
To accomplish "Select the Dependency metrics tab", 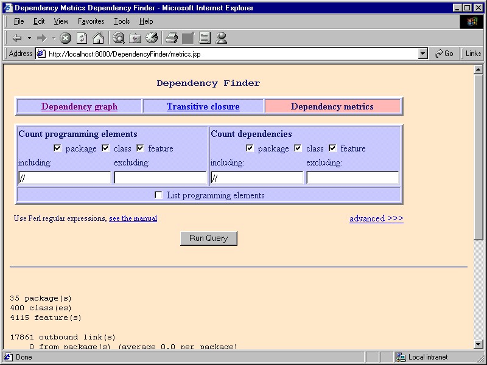I will click(332, 106).
